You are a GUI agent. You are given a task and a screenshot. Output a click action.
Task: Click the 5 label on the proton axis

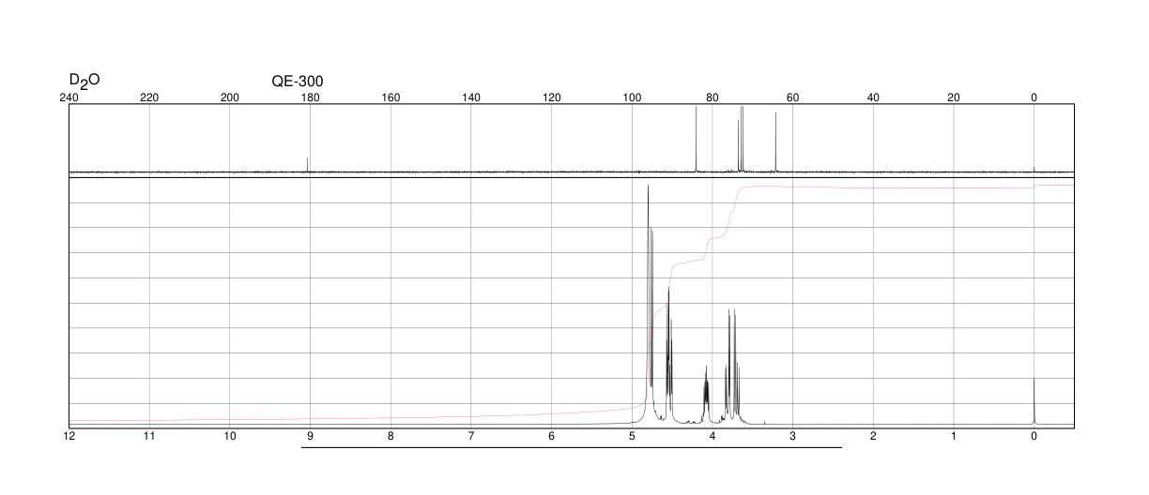[632, 437]
